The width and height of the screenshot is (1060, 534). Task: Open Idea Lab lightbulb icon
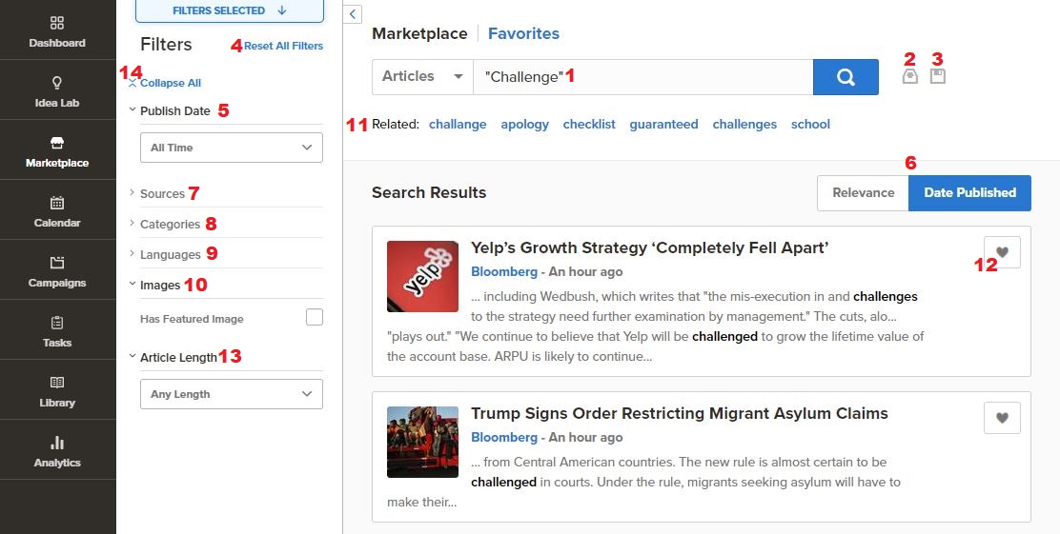click(57, 83)
